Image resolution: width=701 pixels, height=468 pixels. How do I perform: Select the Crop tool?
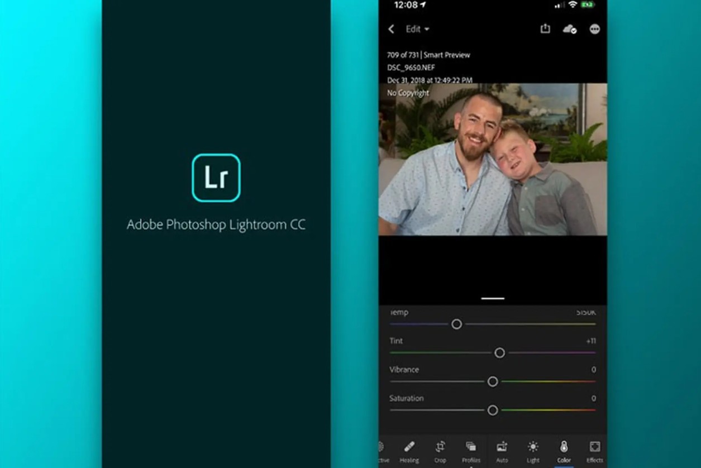(x=440, y=450)
